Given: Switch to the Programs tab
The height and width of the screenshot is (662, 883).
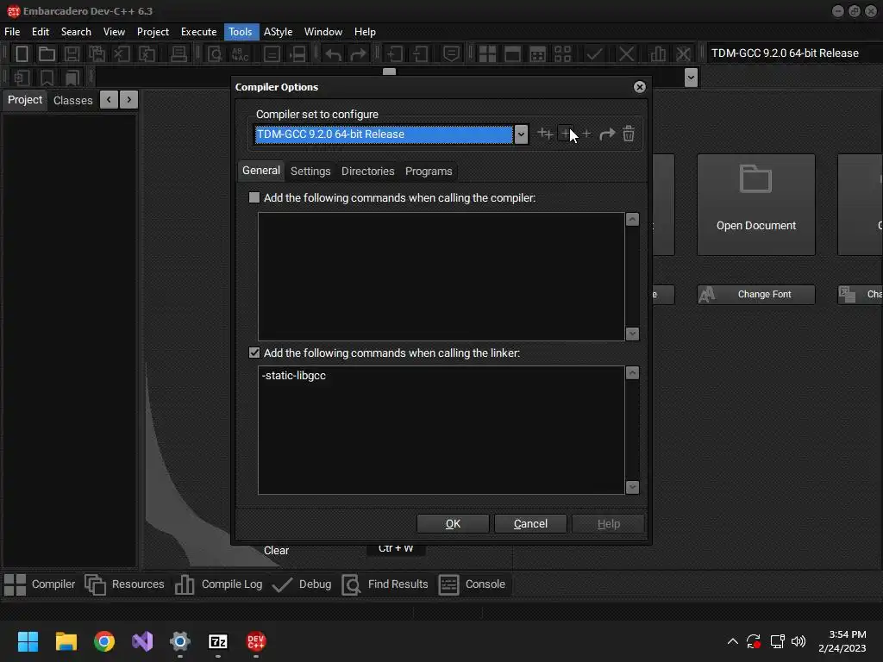Looking at the screenshot, I should click(x=429, y=172).
